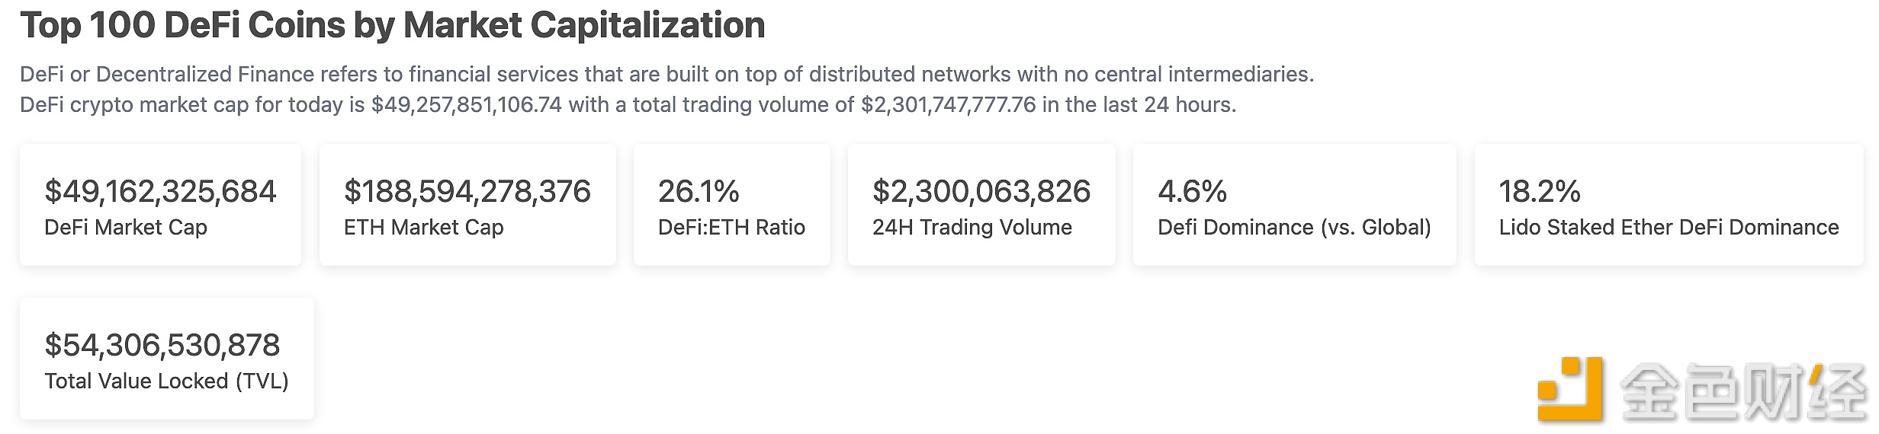Select the $49,162,325,684 value

click(160, 191)
